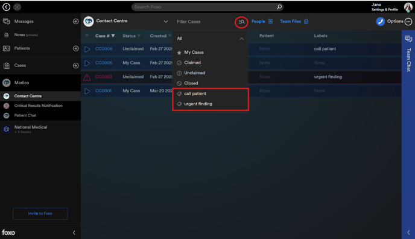Open the Options ellipsis menu
415x239 pixels.
coord(408,22)
